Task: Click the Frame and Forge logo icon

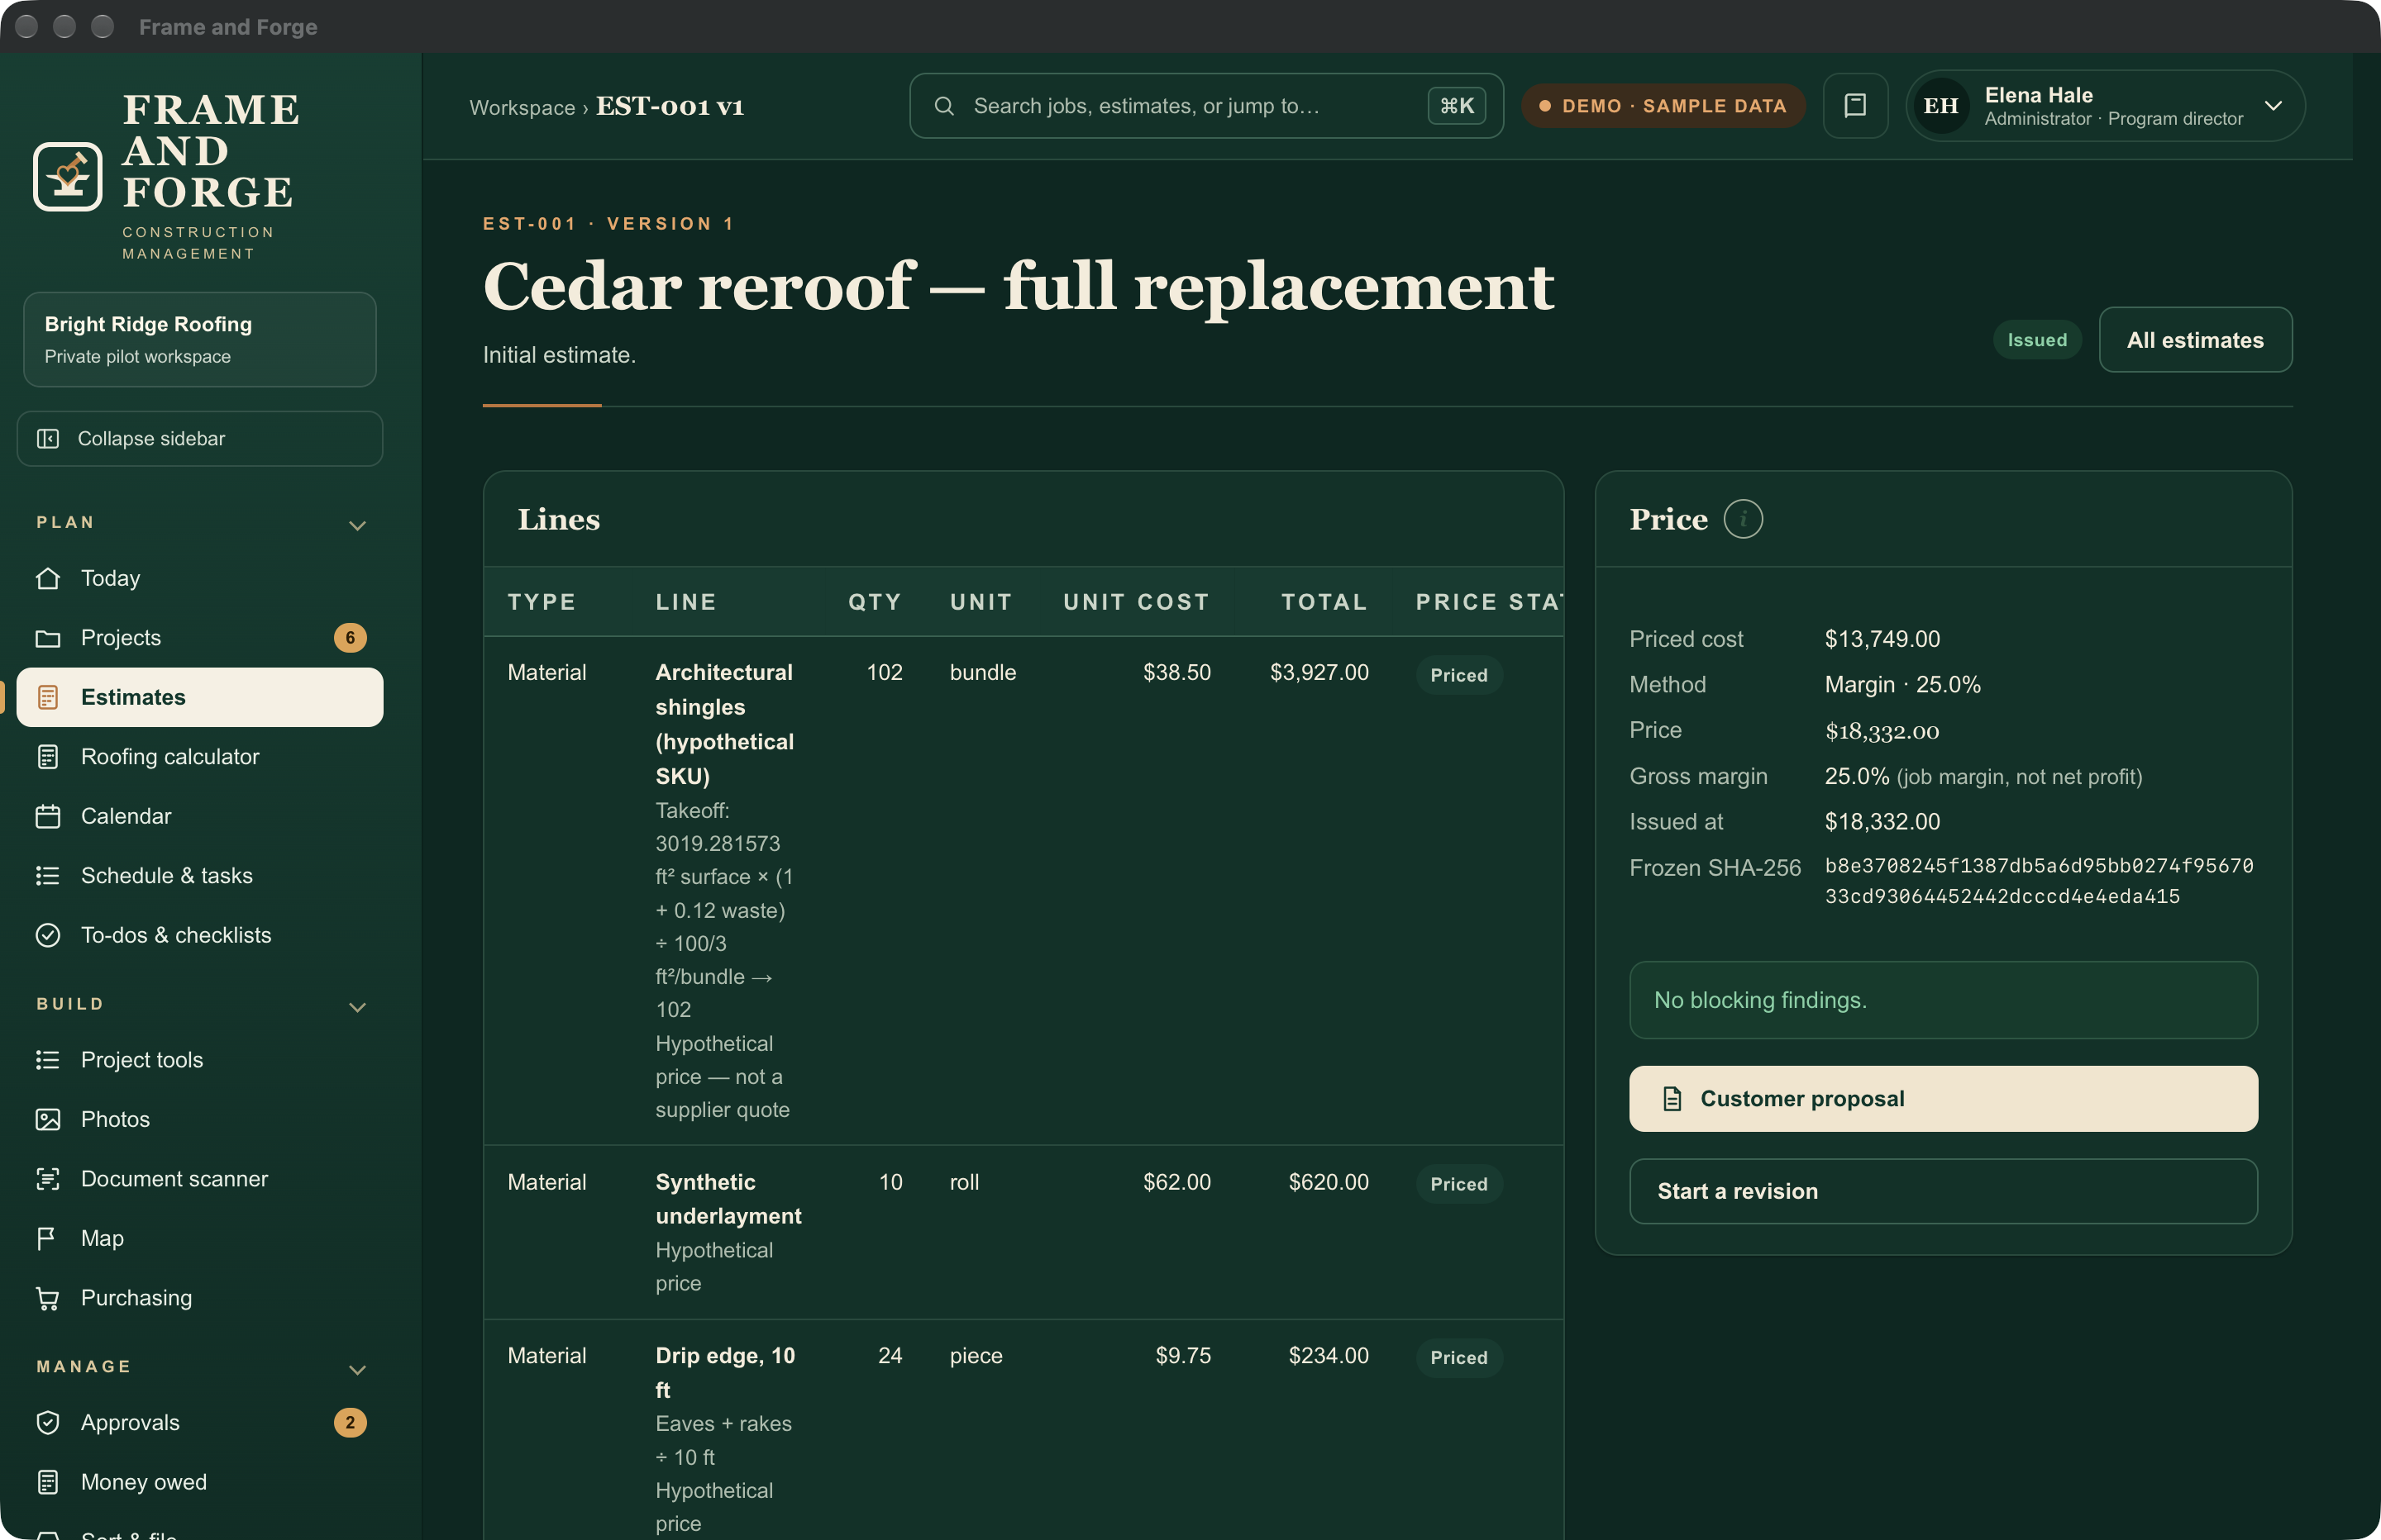Action: [x=68, y=176]
